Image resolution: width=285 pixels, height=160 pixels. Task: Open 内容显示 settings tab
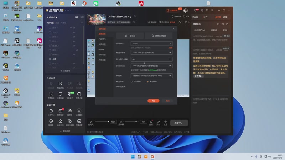point(102,39)
